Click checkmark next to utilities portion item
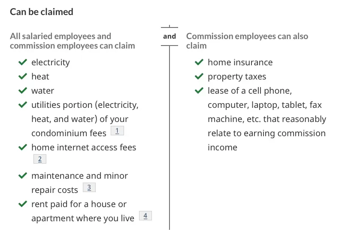 [23, 105]
